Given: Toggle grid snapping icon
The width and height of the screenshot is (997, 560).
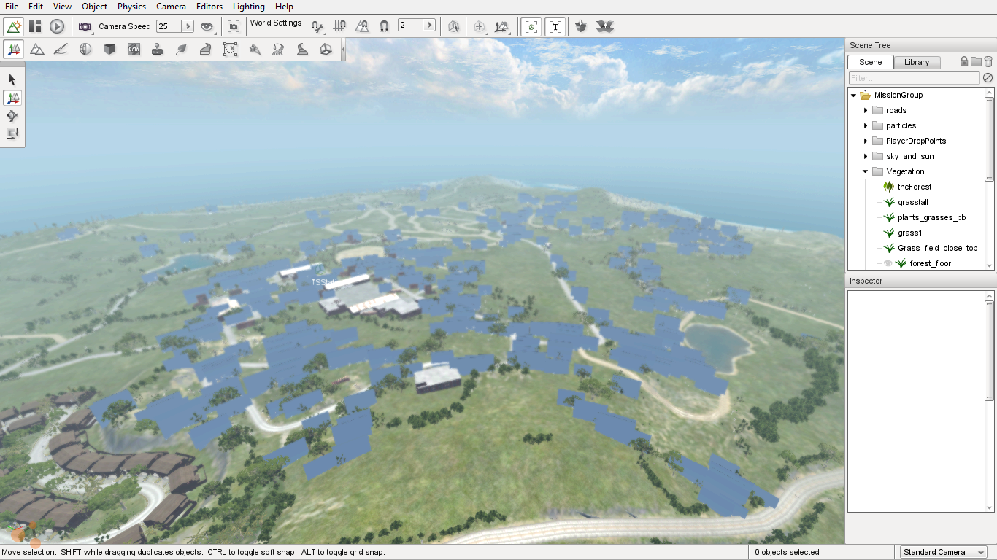Looking at the screenshot, I should 339,26.
